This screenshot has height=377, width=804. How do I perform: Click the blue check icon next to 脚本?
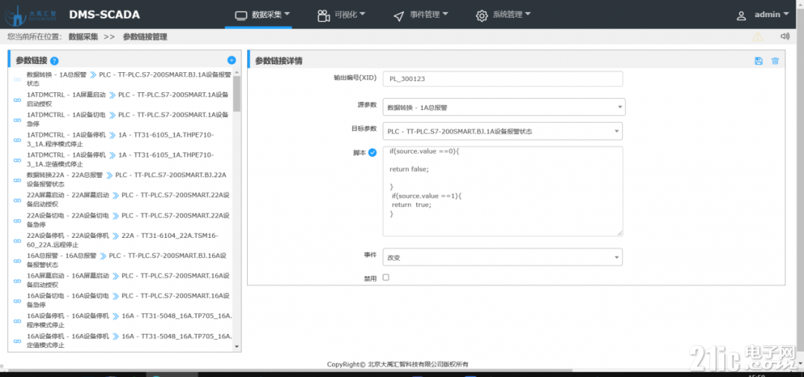373,152
